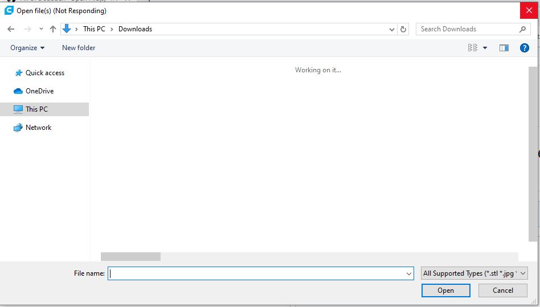Viewport: 540px width, 307px height.
Task: Click the Cura app icon in title bar
Action: [x=9, y=10]
